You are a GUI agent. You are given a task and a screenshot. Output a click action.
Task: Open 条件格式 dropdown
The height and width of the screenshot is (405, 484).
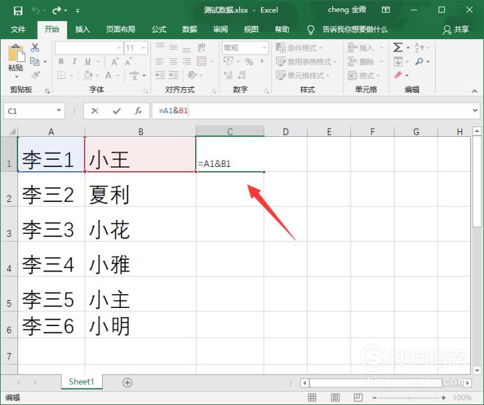coord(299,47)
